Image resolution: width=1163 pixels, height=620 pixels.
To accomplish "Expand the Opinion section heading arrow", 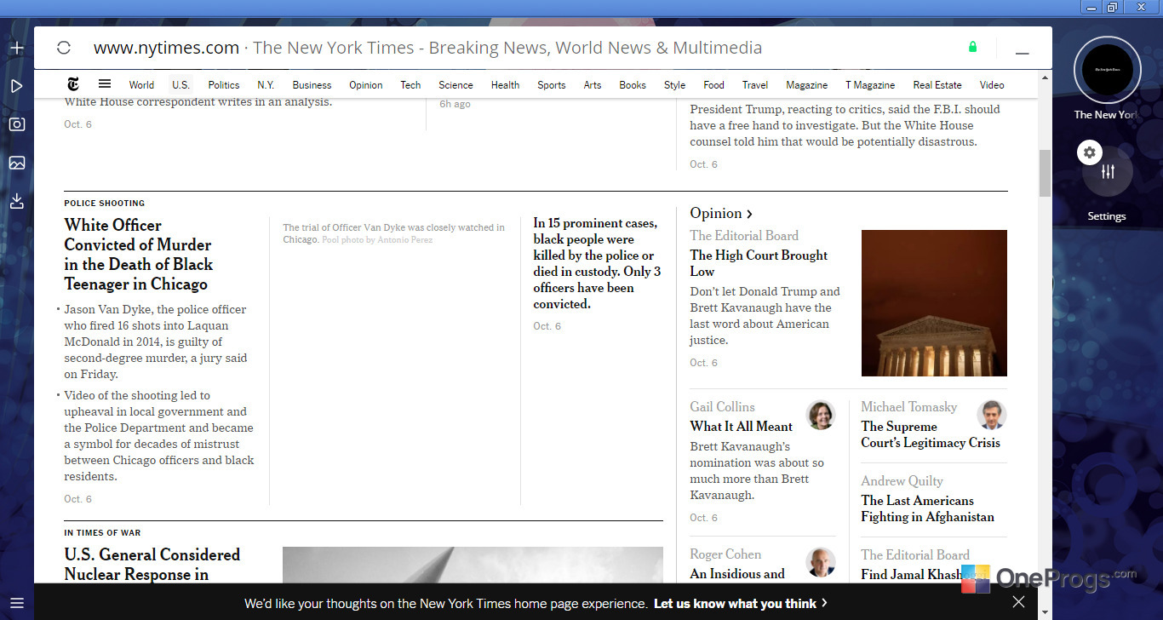I will pyautogui.click(x=749, y=214).
